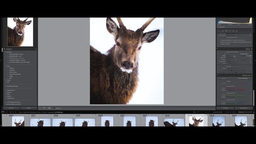This screenshot has width=256, height=144.
Task: Go forward with filmstrip right arrow
Action: (x=16, y=112)
